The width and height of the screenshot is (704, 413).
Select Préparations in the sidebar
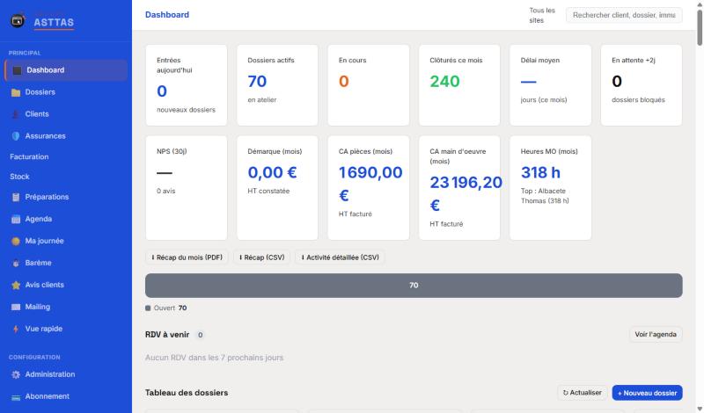pyautogui.click(x=65, y=198)
